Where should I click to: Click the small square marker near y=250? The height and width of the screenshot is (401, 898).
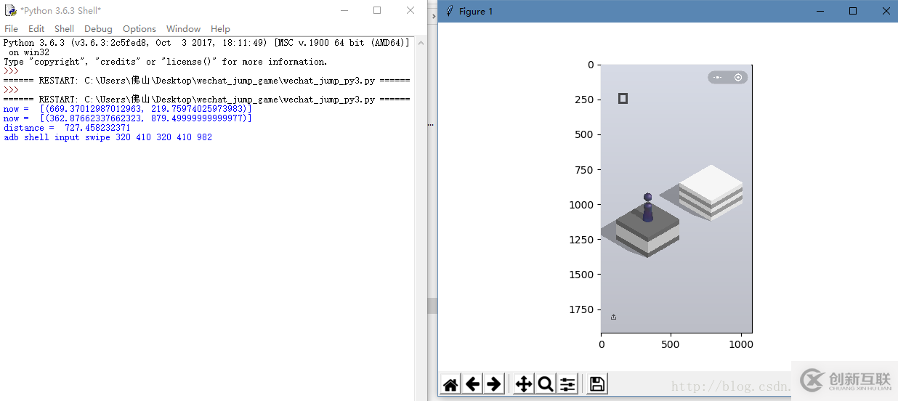point(623,98)
